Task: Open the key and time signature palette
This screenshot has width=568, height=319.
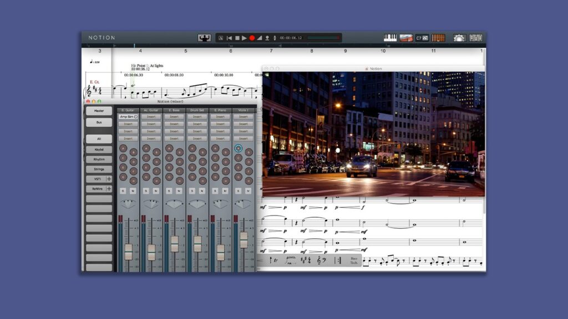Action: (x=306, y=260)
